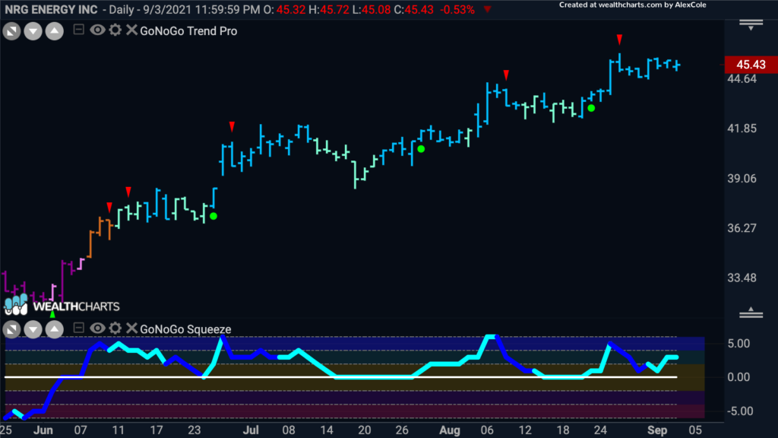Click the 0.00 squeeze axis label
This screenshot has width=778, height=438.
738,377
